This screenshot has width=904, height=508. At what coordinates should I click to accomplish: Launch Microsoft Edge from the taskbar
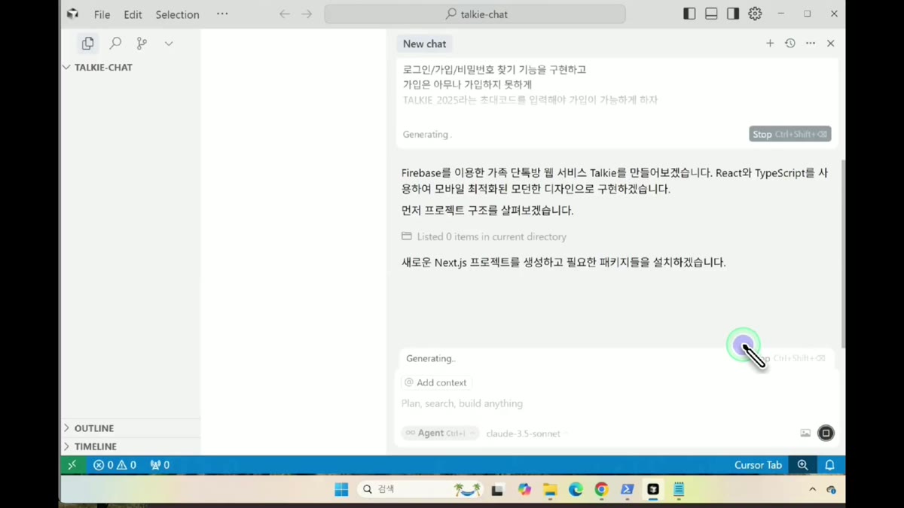576,489
